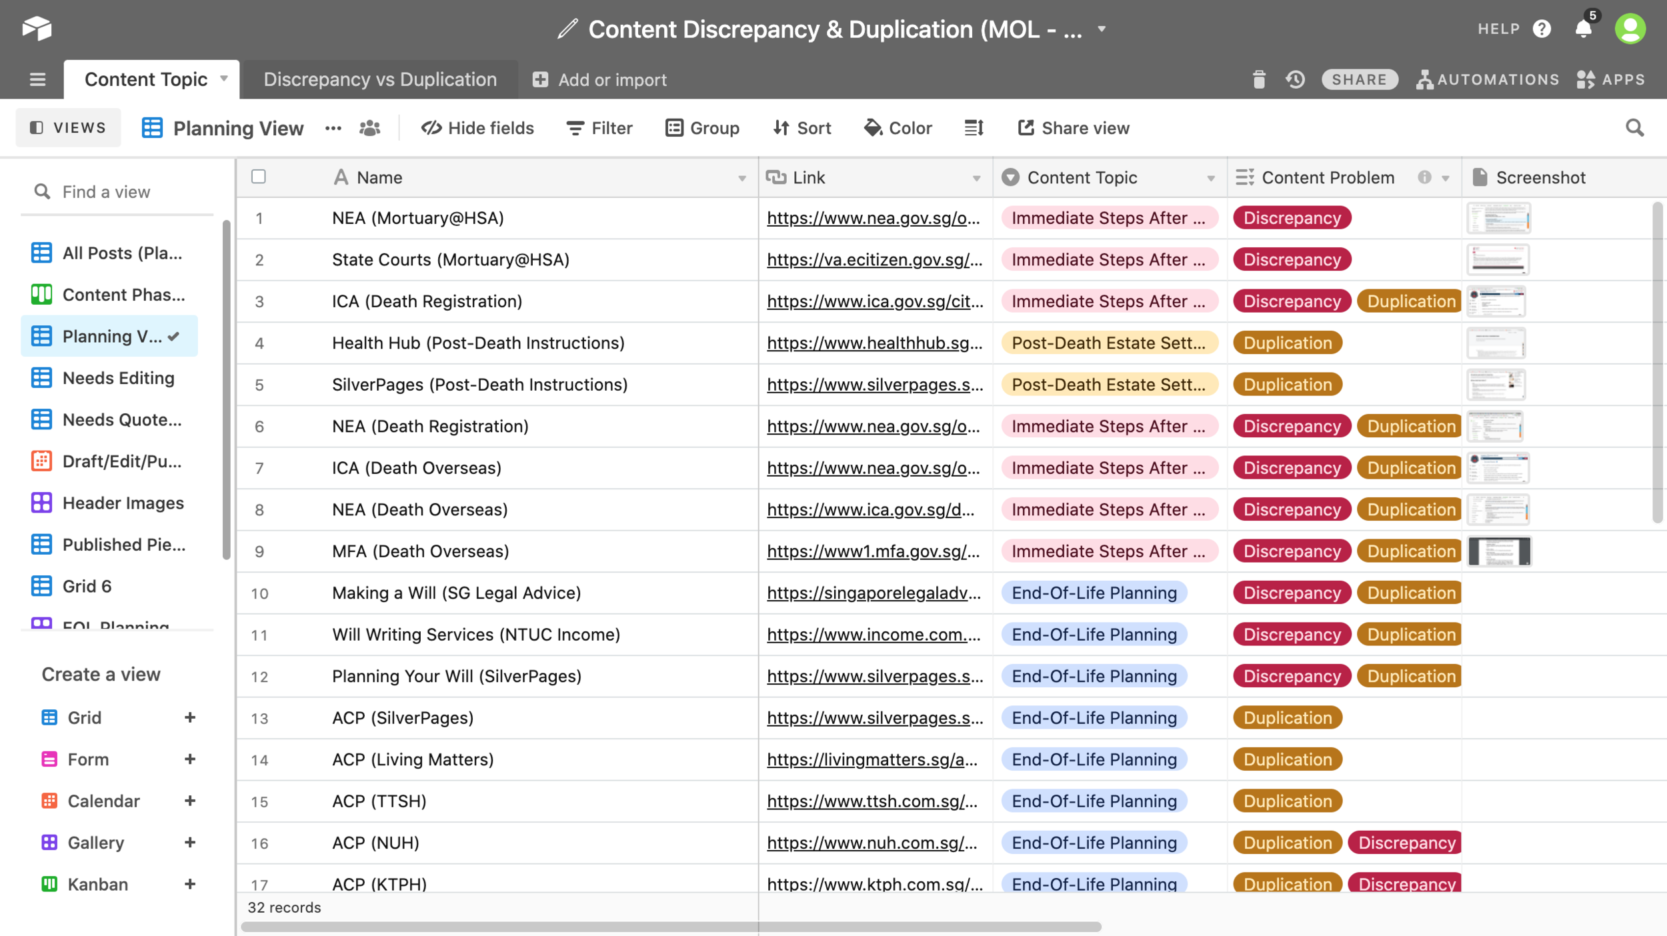The image size is (1667, 936).
Task: Open the Content Topic tab dropdown arrow
Action: pos(224,79)
